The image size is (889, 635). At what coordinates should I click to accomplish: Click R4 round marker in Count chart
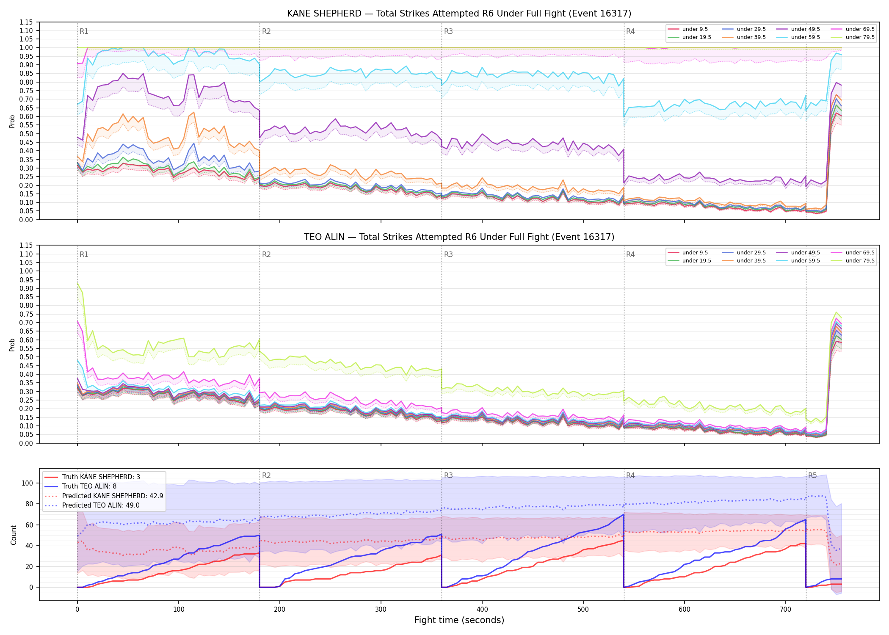pyautogui.click(x=630, y=475)
